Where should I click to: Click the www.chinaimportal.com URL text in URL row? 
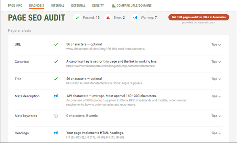click(x=106, y=49)
